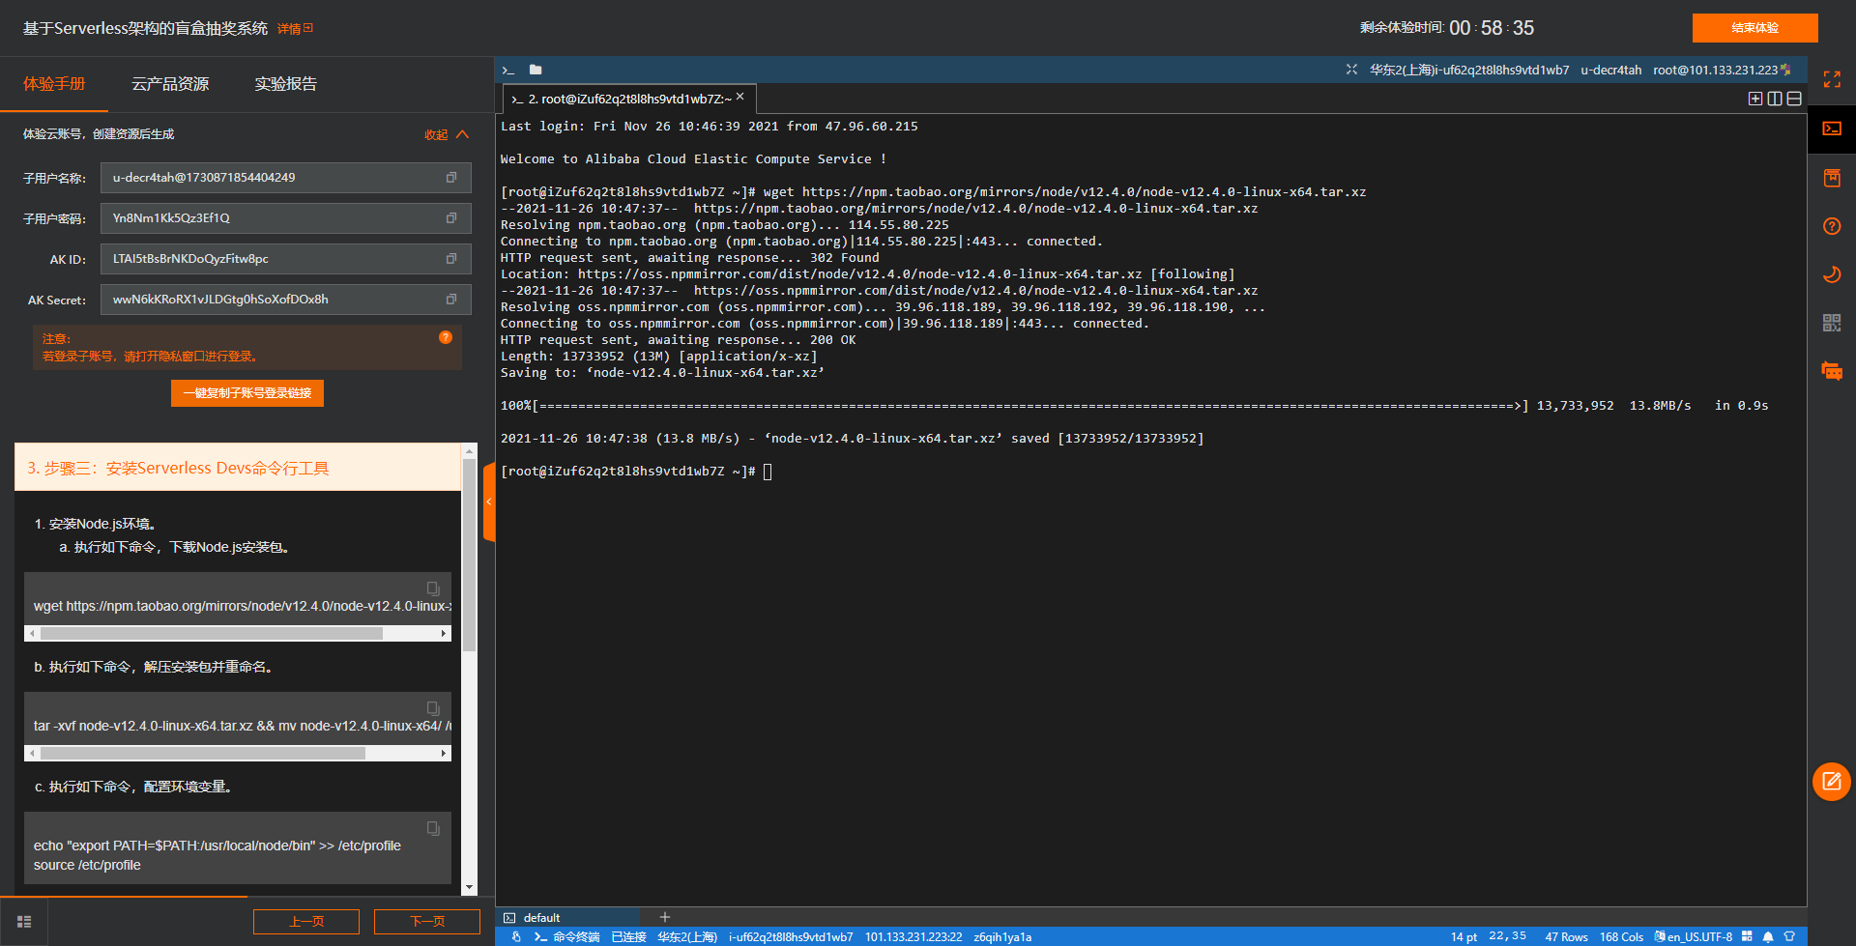Go to next page with 下一页
This screenshot has height=946, width=1856.
pos(427,922)
